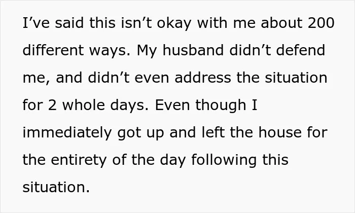
Task: Click the word "husband" in the text
Action: point(193,50)
